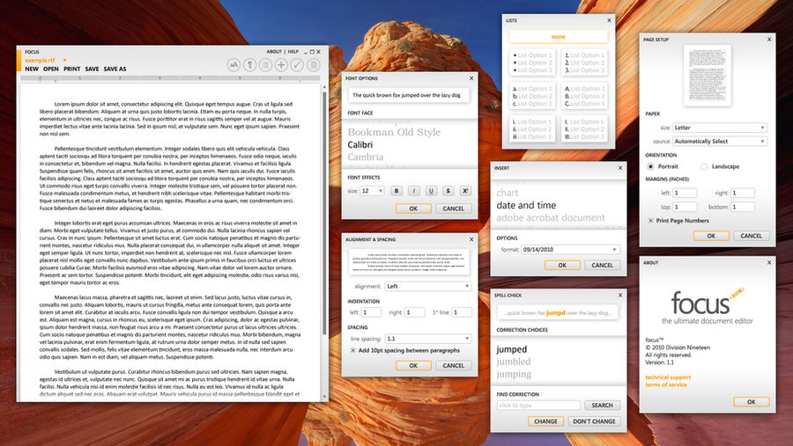Screen dimensions: 793x446
Task: Click CHANGE in Spell Check
Action: [x=545, y=421]
